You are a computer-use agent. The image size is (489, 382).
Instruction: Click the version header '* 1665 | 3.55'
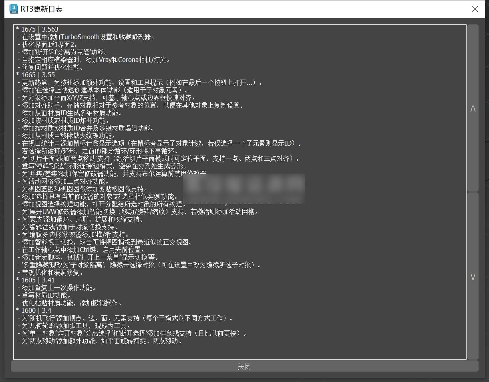pos(35,75)
